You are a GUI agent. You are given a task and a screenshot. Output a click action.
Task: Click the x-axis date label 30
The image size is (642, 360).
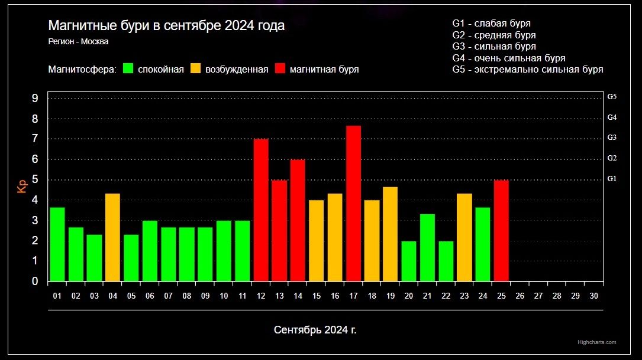[593, 296]
